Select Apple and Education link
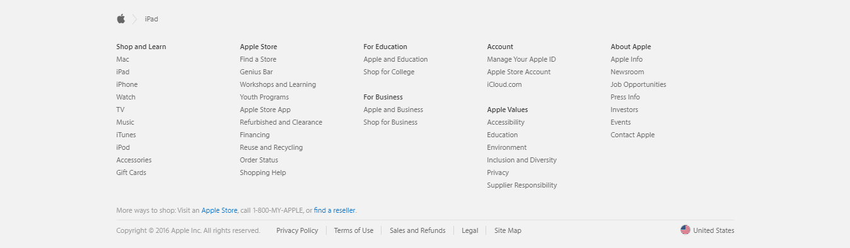The width and height of the screenshot is (850, 248). pyautogui.click(x=395, y=59)
